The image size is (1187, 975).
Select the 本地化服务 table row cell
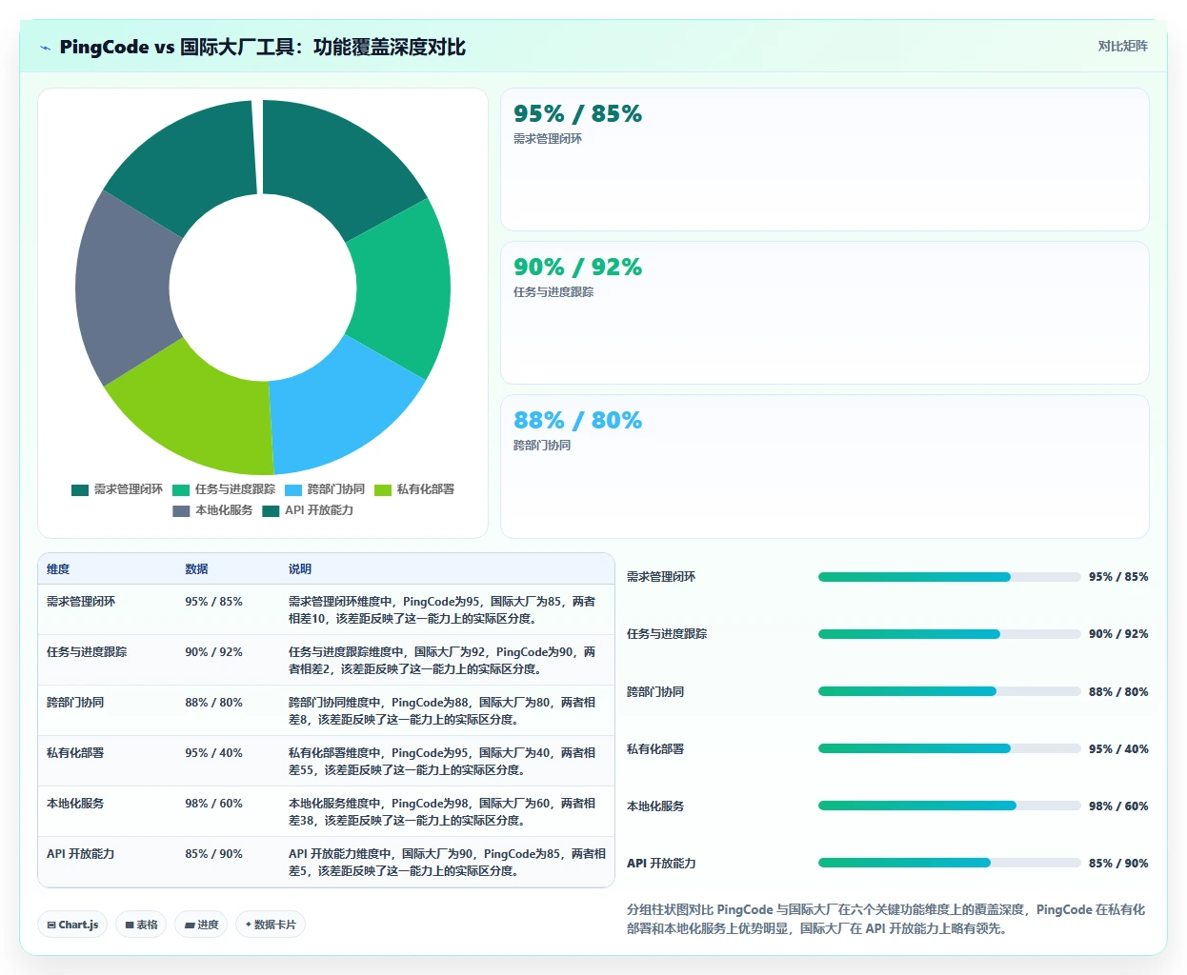(x=75, y=804)
